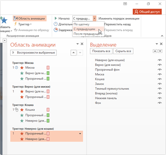Click Триггер: Верно (для миски) header
Screen dimensions: 166x155
coord(31,87)
